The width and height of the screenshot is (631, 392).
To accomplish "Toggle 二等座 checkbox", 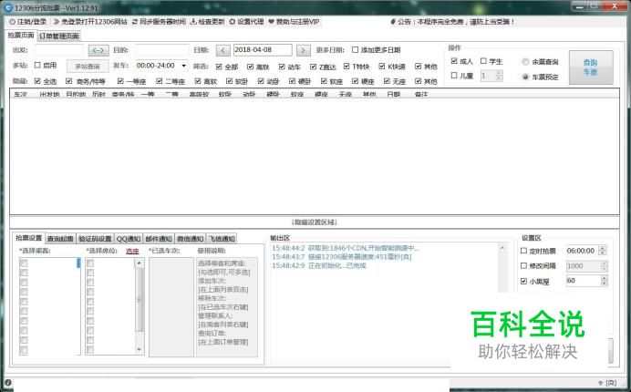I will (160, 81).
